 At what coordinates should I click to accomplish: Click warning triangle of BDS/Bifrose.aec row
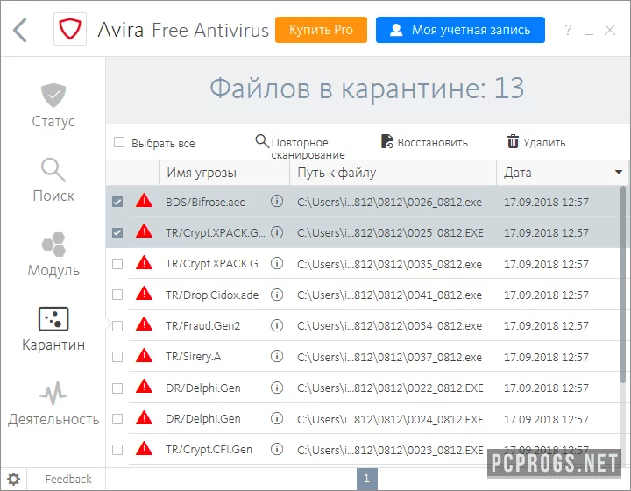[x=144, y=200]
